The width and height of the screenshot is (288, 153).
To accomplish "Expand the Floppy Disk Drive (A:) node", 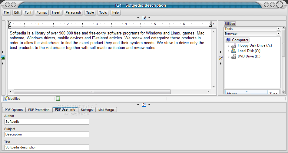I will click(x=228, y=46).
